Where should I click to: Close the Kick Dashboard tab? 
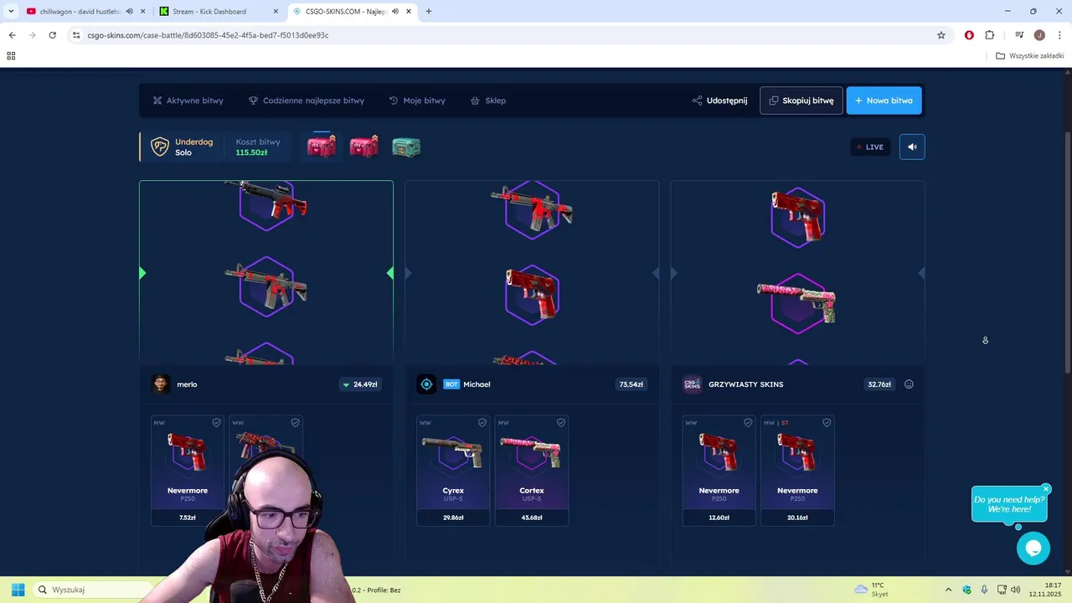coord(276,12)
